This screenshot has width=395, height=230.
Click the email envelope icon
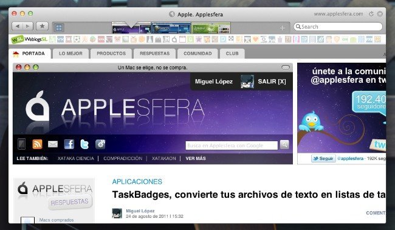53,144
